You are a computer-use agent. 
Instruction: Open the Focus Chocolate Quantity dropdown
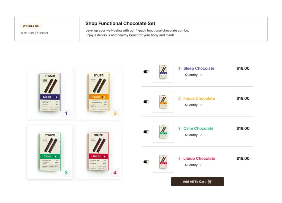tap(193, 105)
